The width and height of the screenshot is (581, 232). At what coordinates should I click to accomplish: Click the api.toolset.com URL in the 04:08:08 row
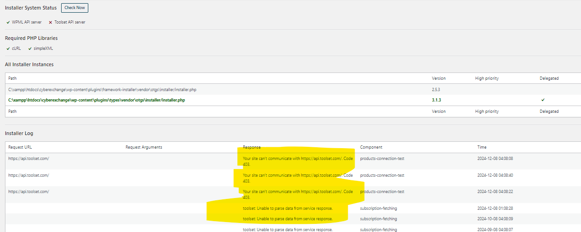point(29,159)
